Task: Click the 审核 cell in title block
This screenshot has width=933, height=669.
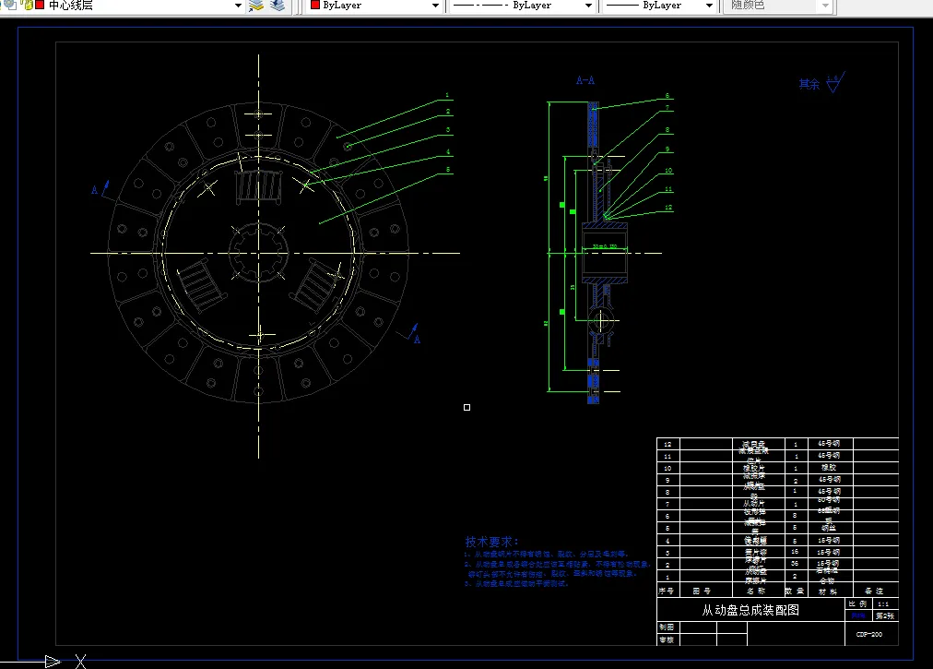Action: (667, 639)
